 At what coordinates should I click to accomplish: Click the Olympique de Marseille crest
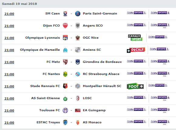pyautogui.click(x=65, y=50)
